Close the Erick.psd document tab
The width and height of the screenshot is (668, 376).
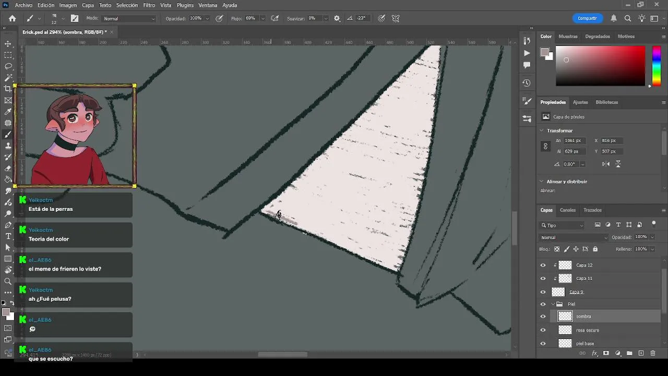[111, 32]
